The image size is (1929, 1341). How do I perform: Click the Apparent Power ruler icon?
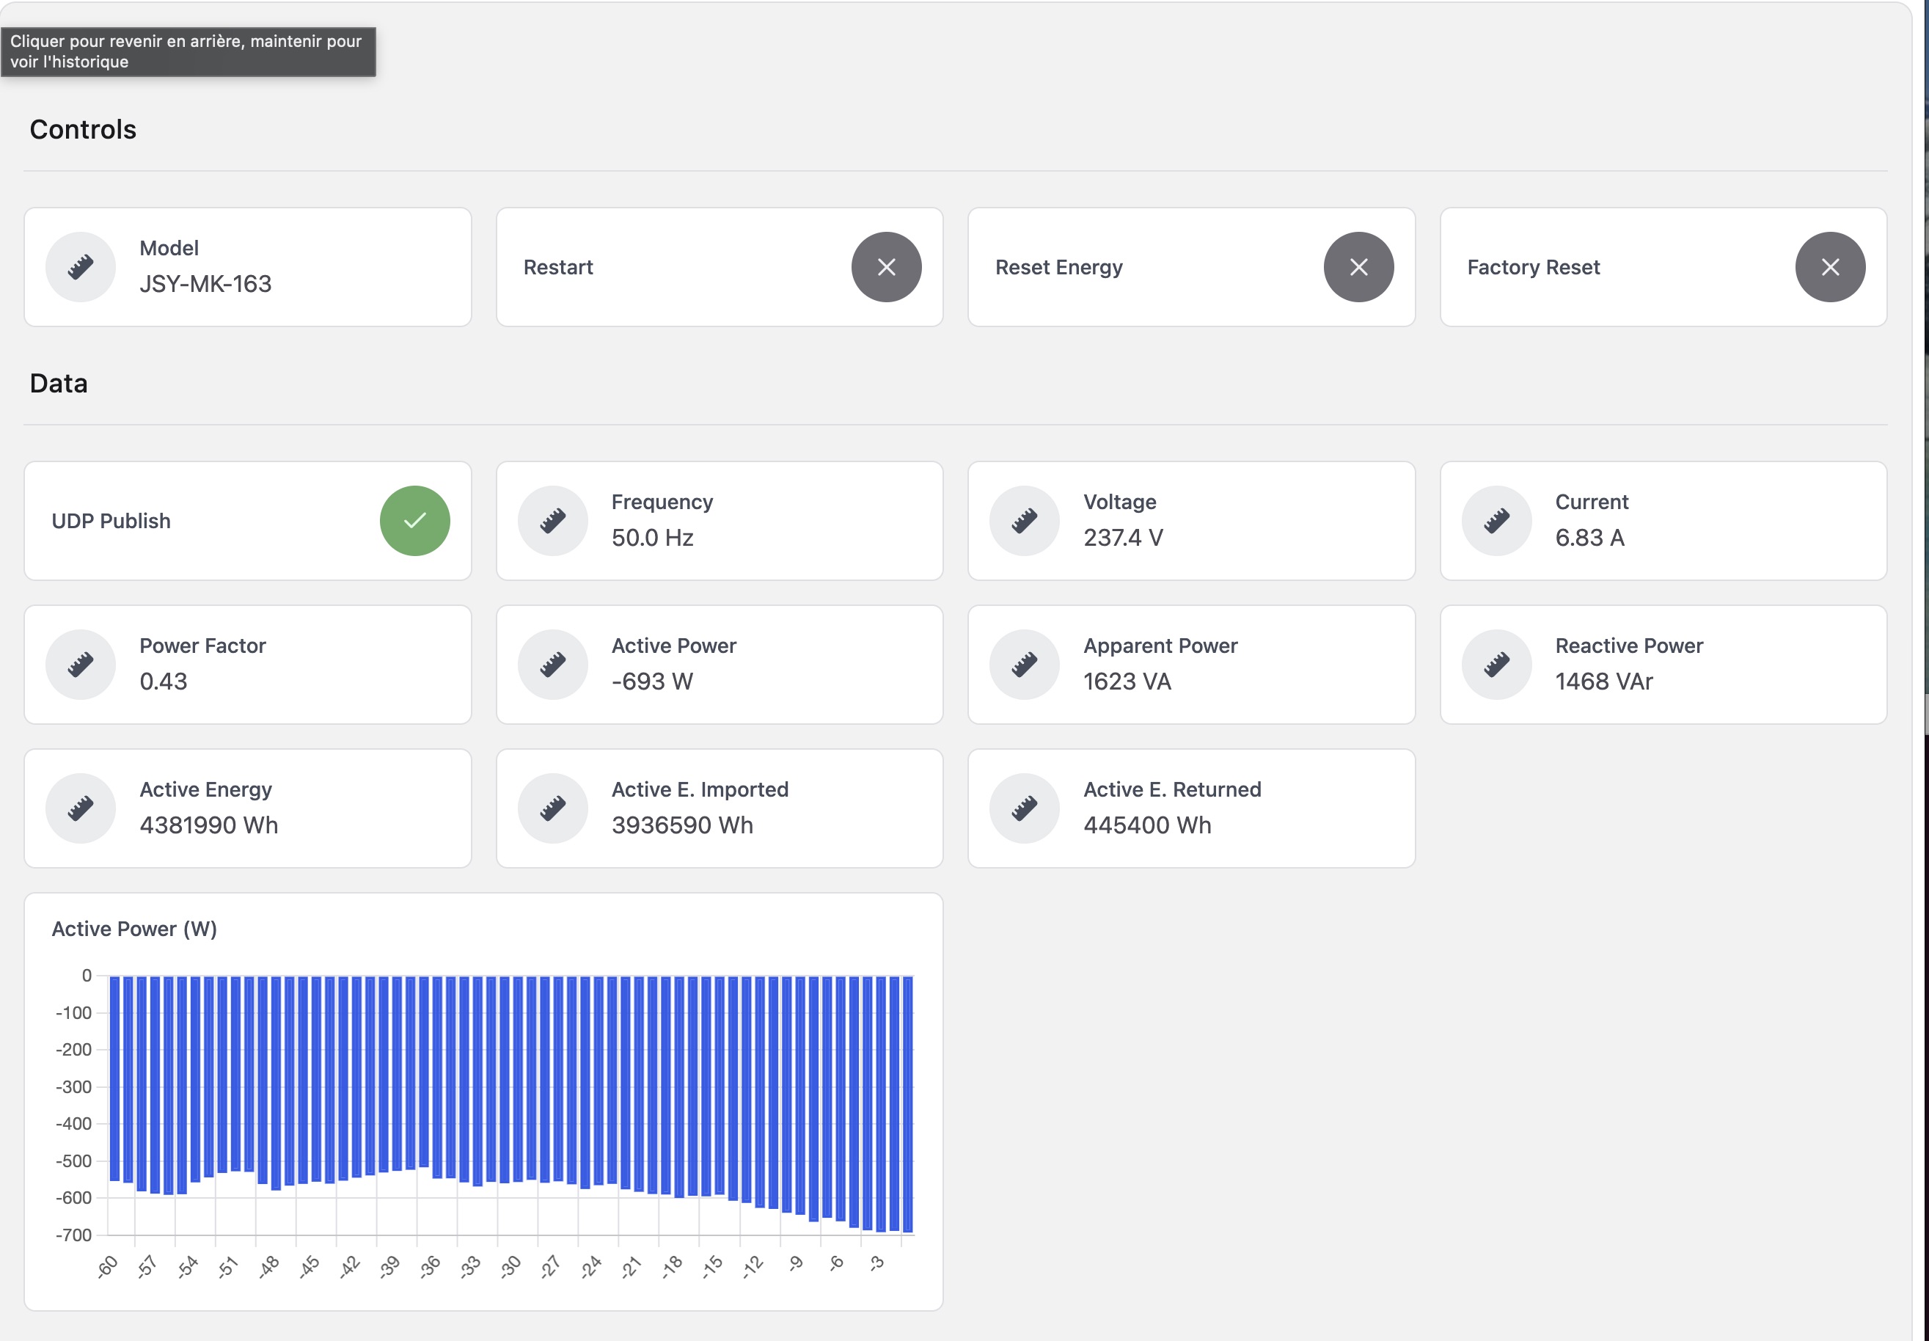1024,665
